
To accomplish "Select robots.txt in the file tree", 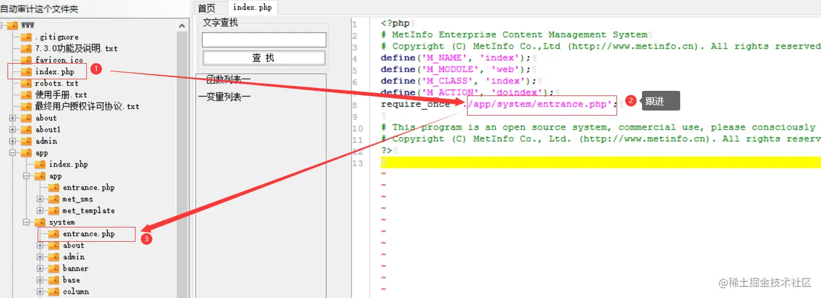I will click(57, 83).
